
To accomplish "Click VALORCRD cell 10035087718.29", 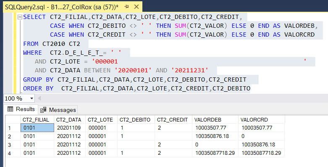I will click(262, 153).
